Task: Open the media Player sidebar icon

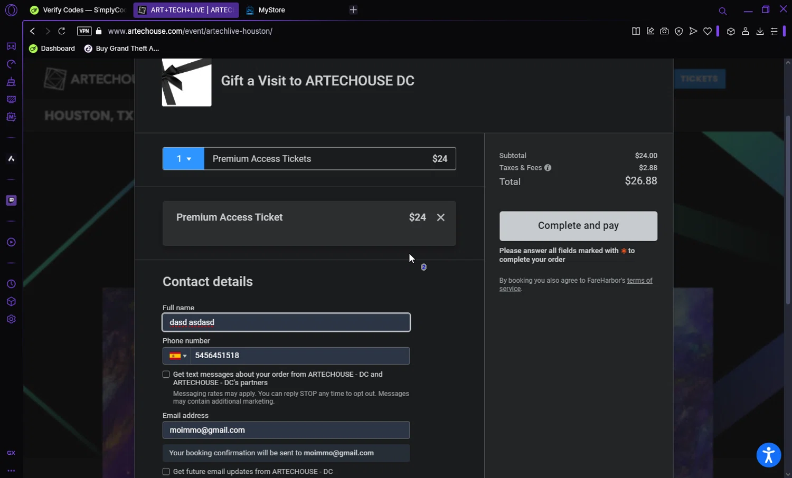Action: [11, 242]
